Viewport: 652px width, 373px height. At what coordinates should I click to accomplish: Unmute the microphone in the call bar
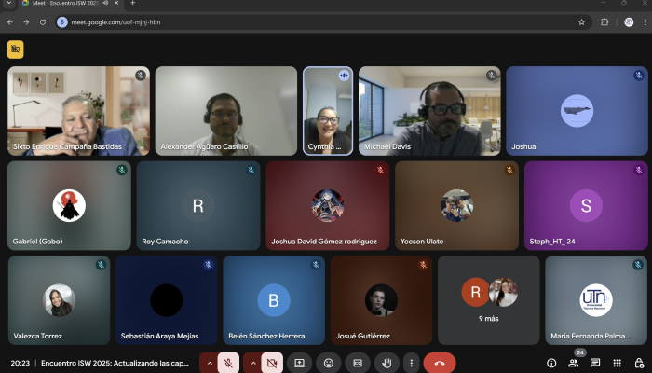pyautogui.click(x=228, y=362)
